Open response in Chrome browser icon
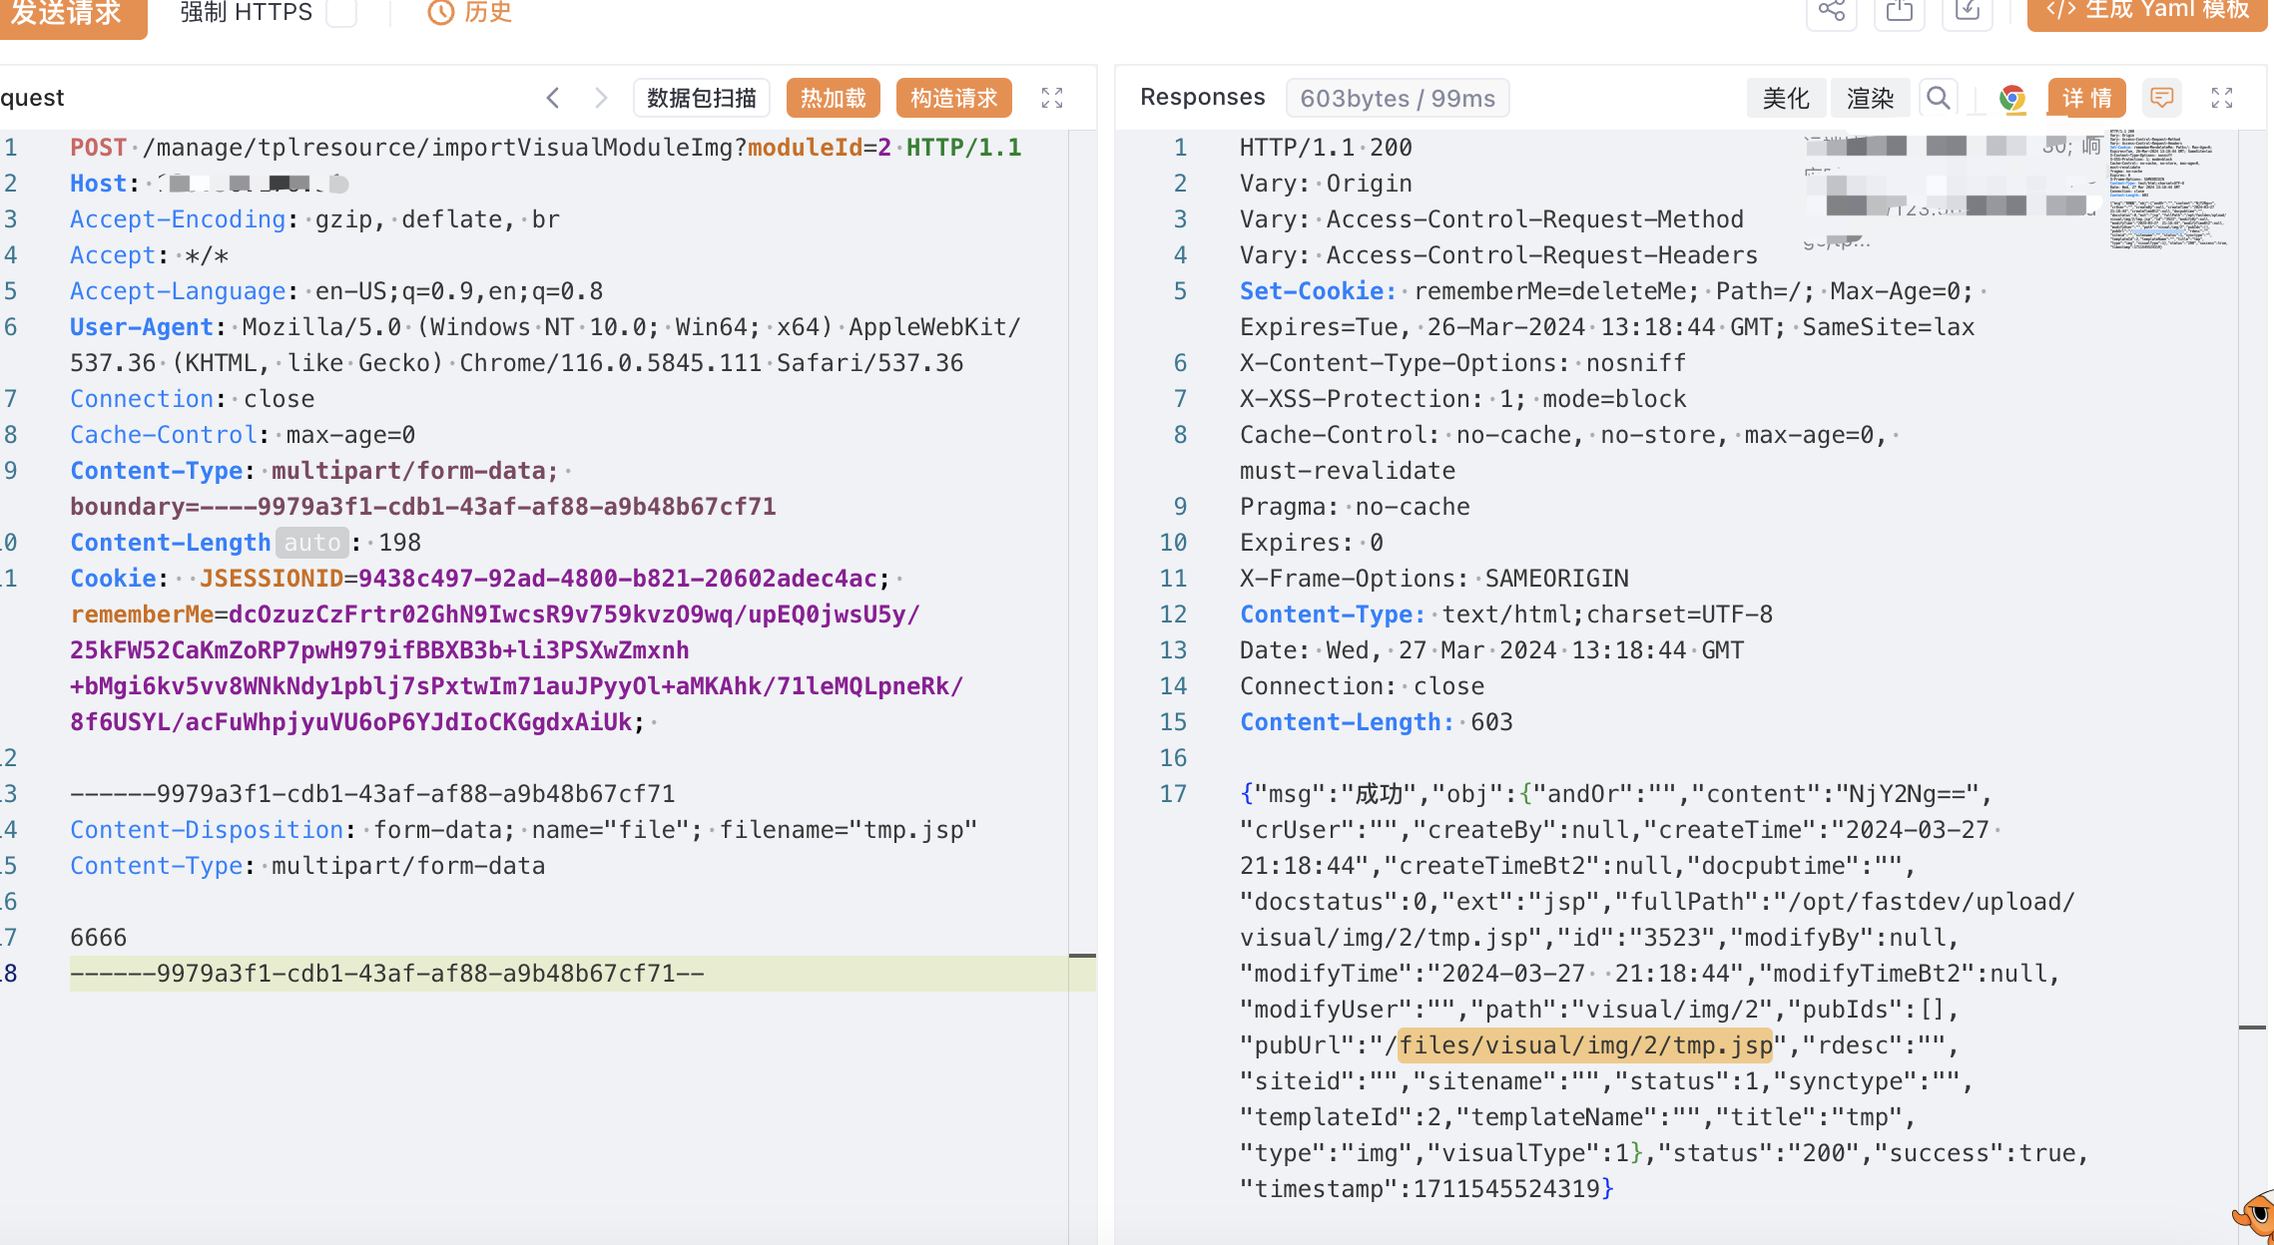2274x1245 pixels. pyautogui.click(x=2012, y=98)
